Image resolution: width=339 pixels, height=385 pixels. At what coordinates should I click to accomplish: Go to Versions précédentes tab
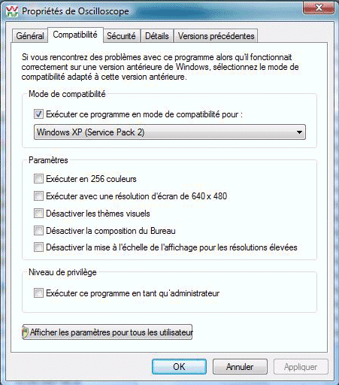click(x=216, y=36)
